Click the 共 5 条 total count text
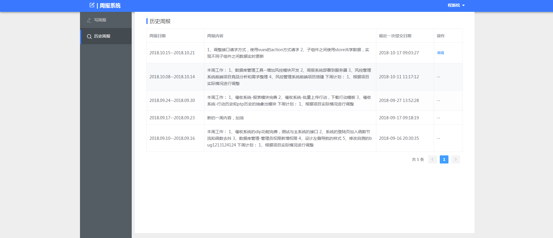553x238 pixels. tap(418, 159)
